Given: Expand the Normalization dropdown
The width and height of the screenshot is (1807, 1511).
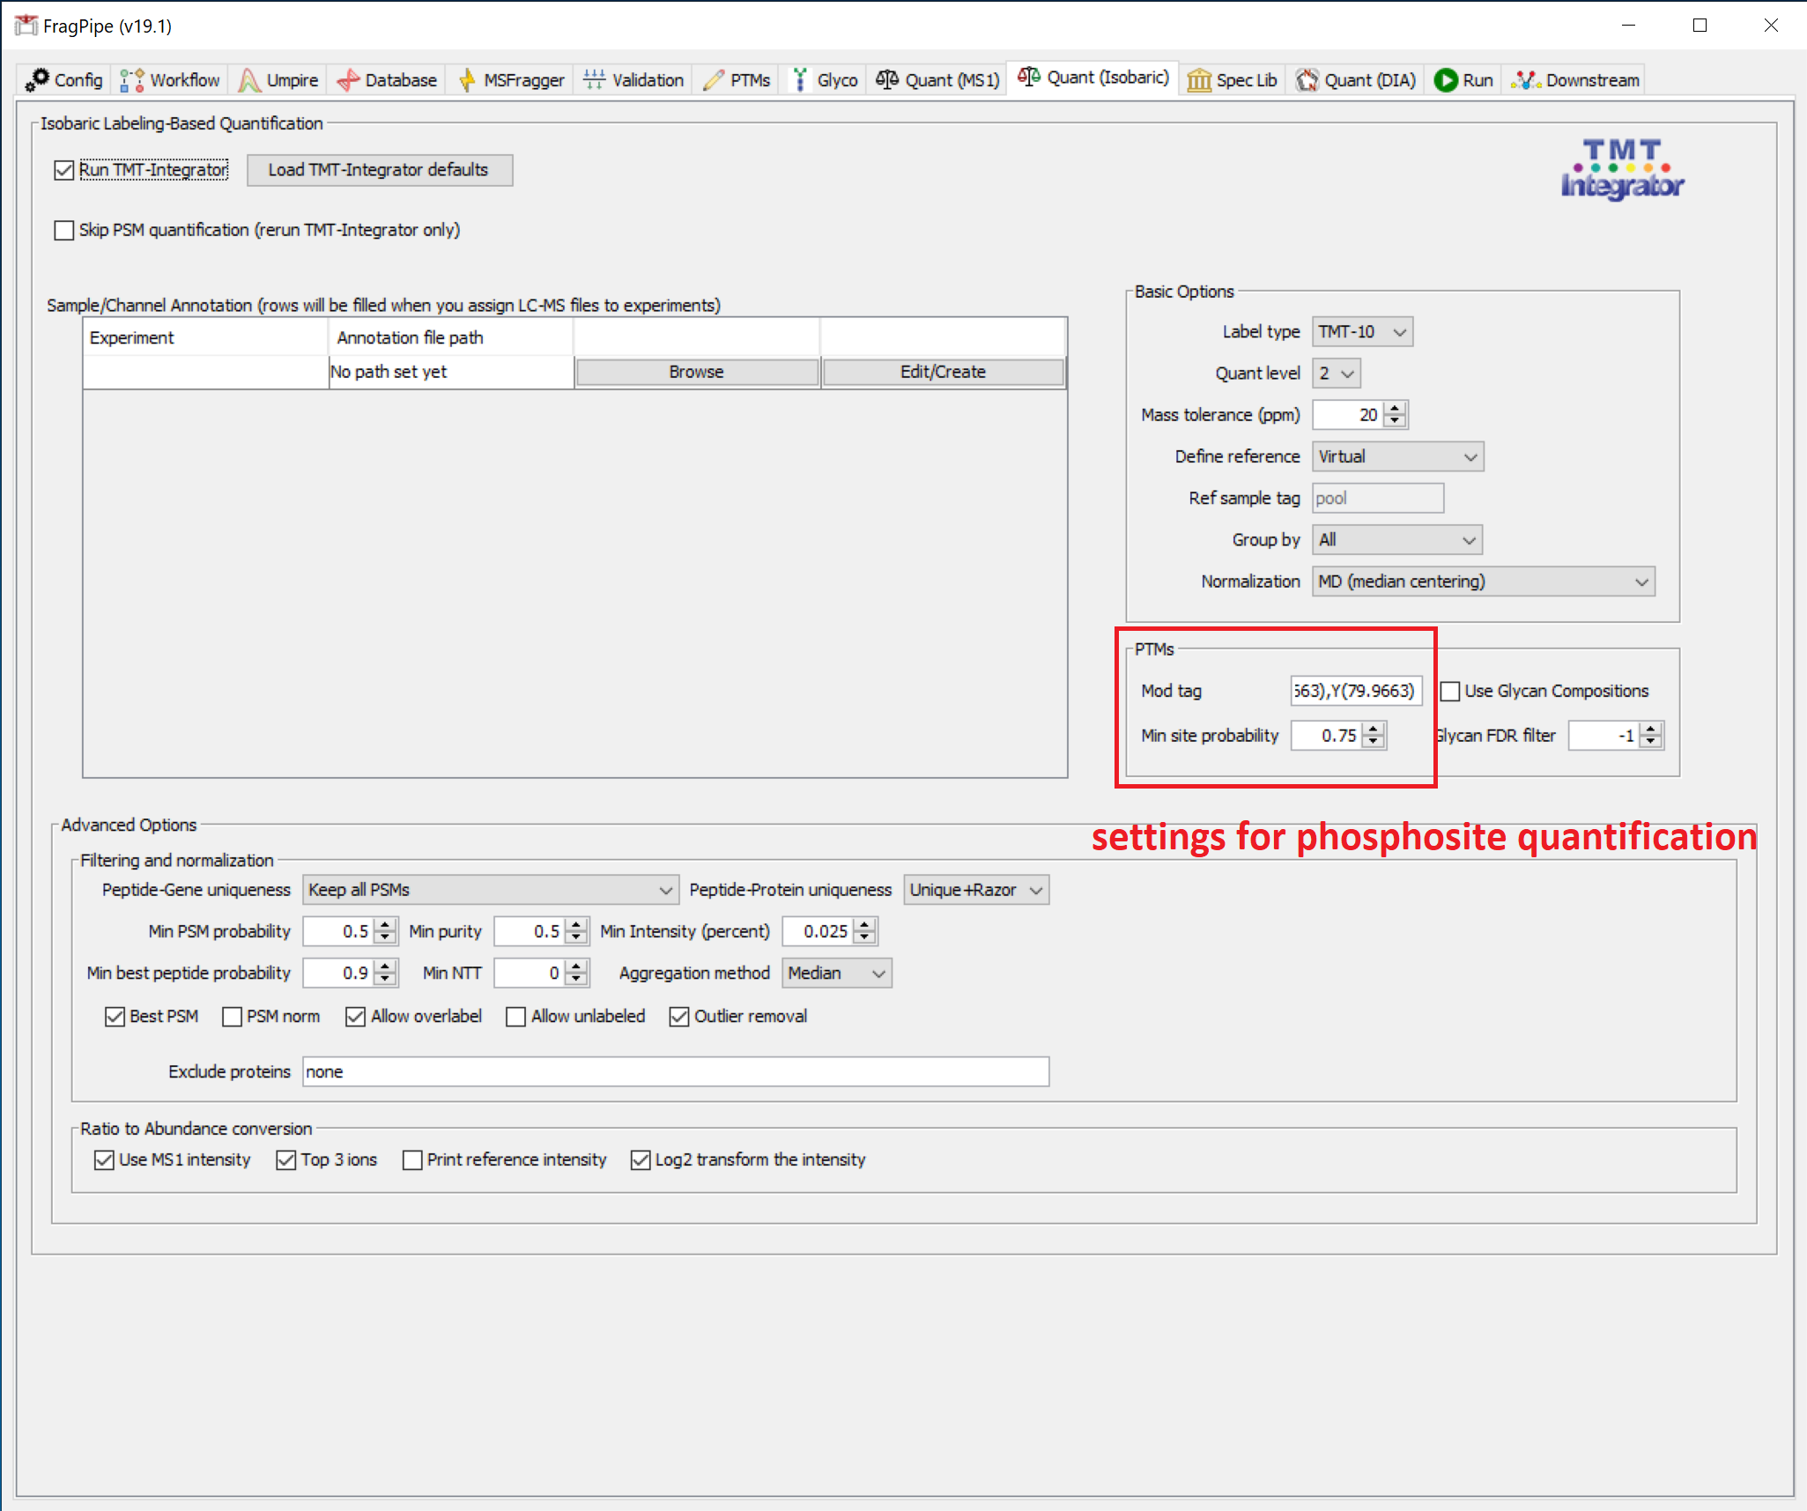Looking at the screenshot, I should coord(1483,581).
